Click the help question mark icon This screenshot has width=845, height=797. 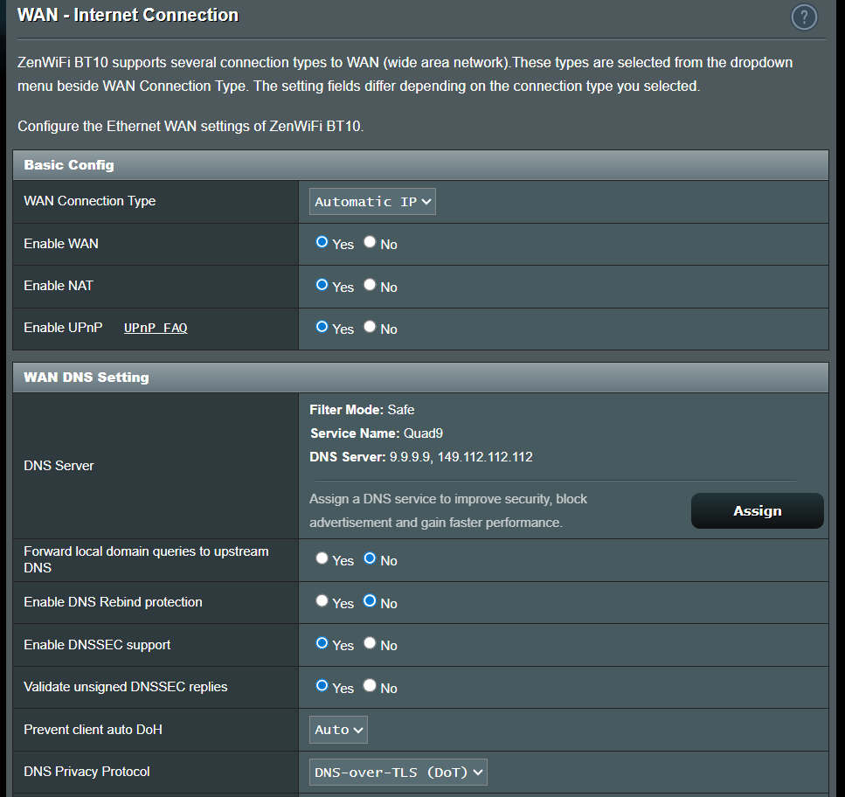point(803,17)
